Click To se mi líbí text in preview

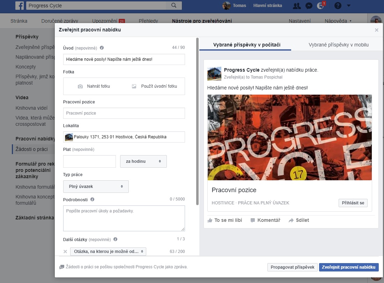pos(228,220)
